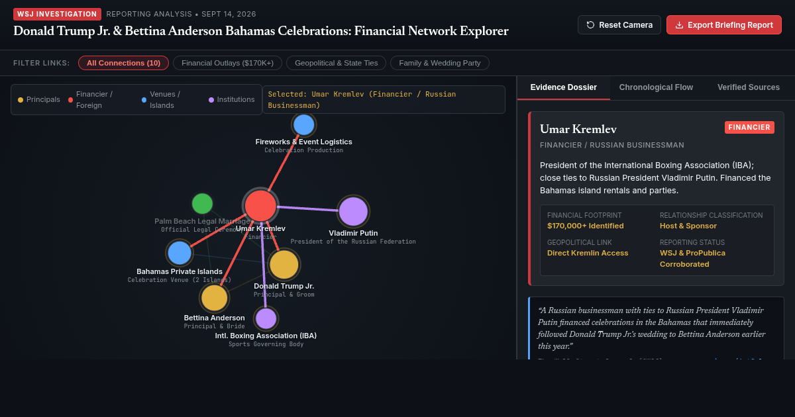
Task: Click the Financier / Foreign legend dot
Action: [x=70, y=100]
